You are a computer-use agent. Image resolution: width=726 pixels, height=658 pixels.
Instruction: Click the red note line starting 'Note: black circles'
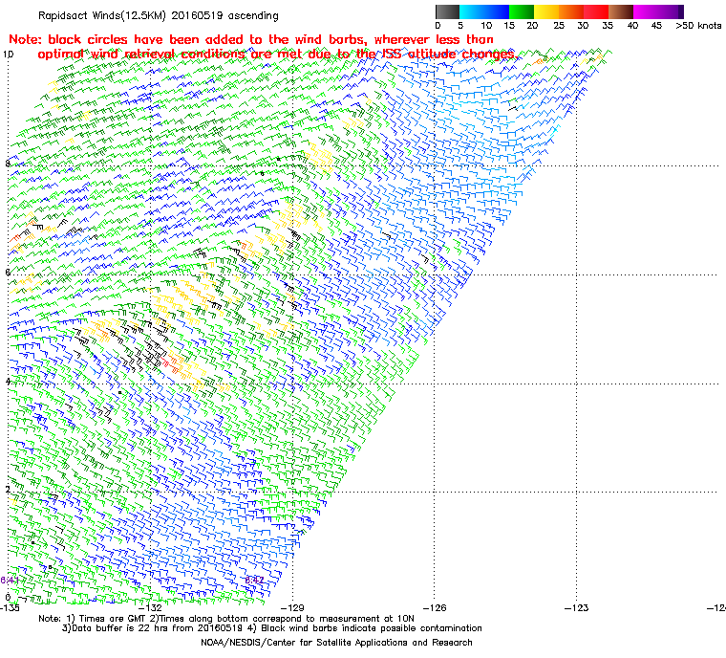pos(251,39)
